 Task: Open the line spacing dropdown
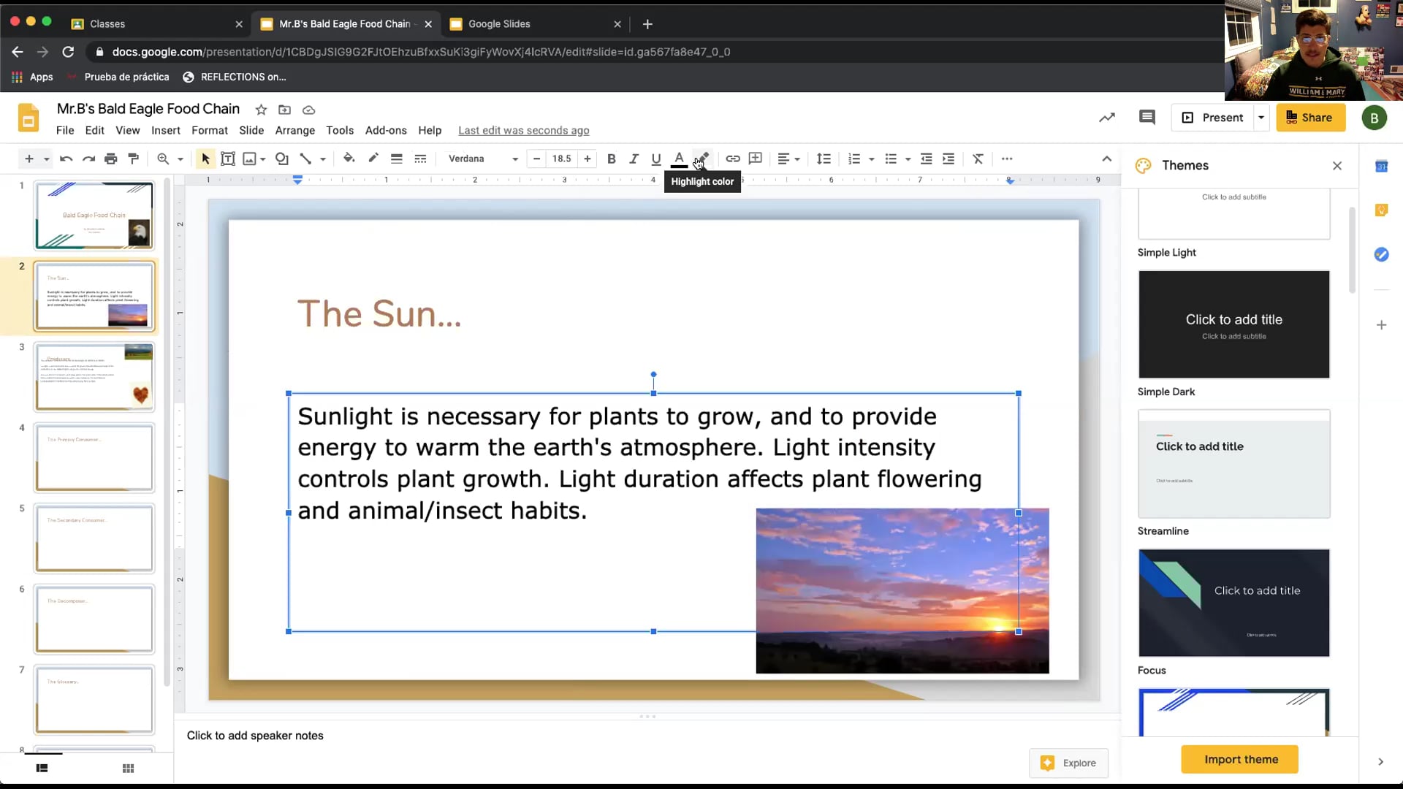pos(824,159)
